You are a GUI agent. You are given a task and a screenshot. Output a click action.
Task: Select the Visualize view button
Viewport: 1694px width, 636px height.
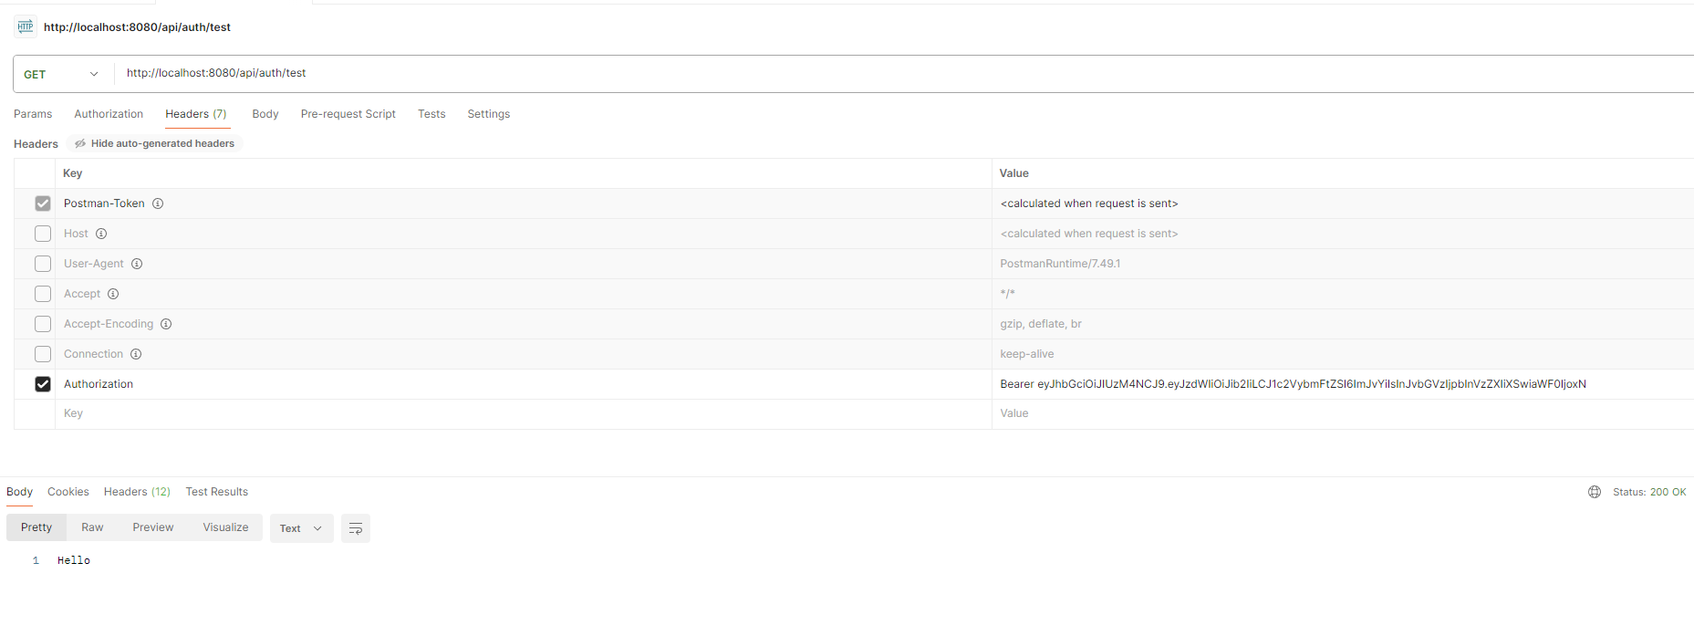(x=225, y=527)
